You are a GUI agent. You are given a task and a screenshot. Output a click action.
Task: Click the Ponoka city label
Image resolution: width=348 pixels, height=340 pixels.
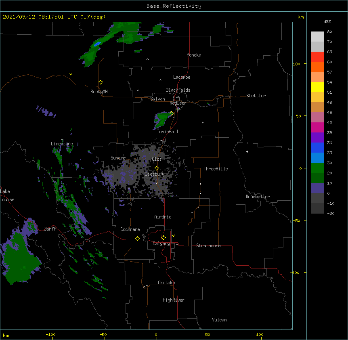pos(194,55)
